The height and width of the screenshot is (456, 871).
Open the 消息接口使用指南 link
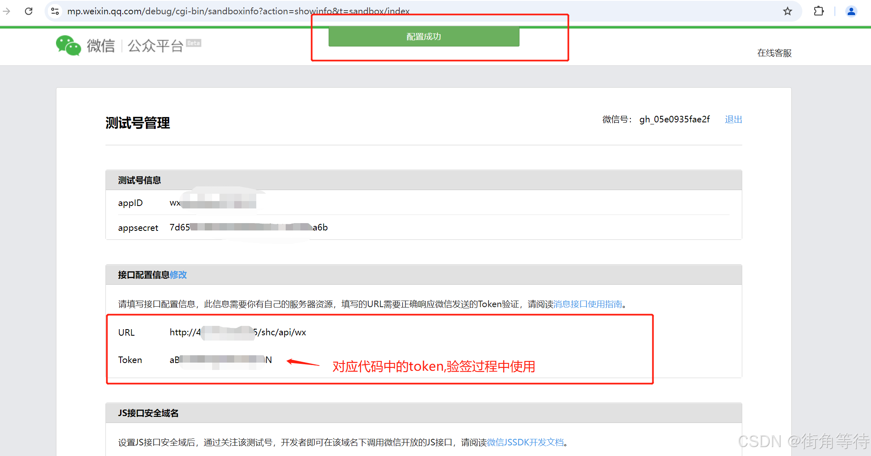tap(587, 304)
